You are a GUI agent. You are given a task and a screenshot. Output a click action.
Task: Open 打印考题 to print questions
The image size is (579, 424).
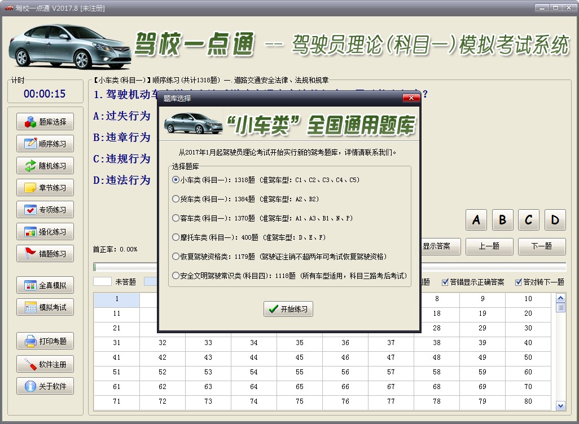tap(45, 342)
